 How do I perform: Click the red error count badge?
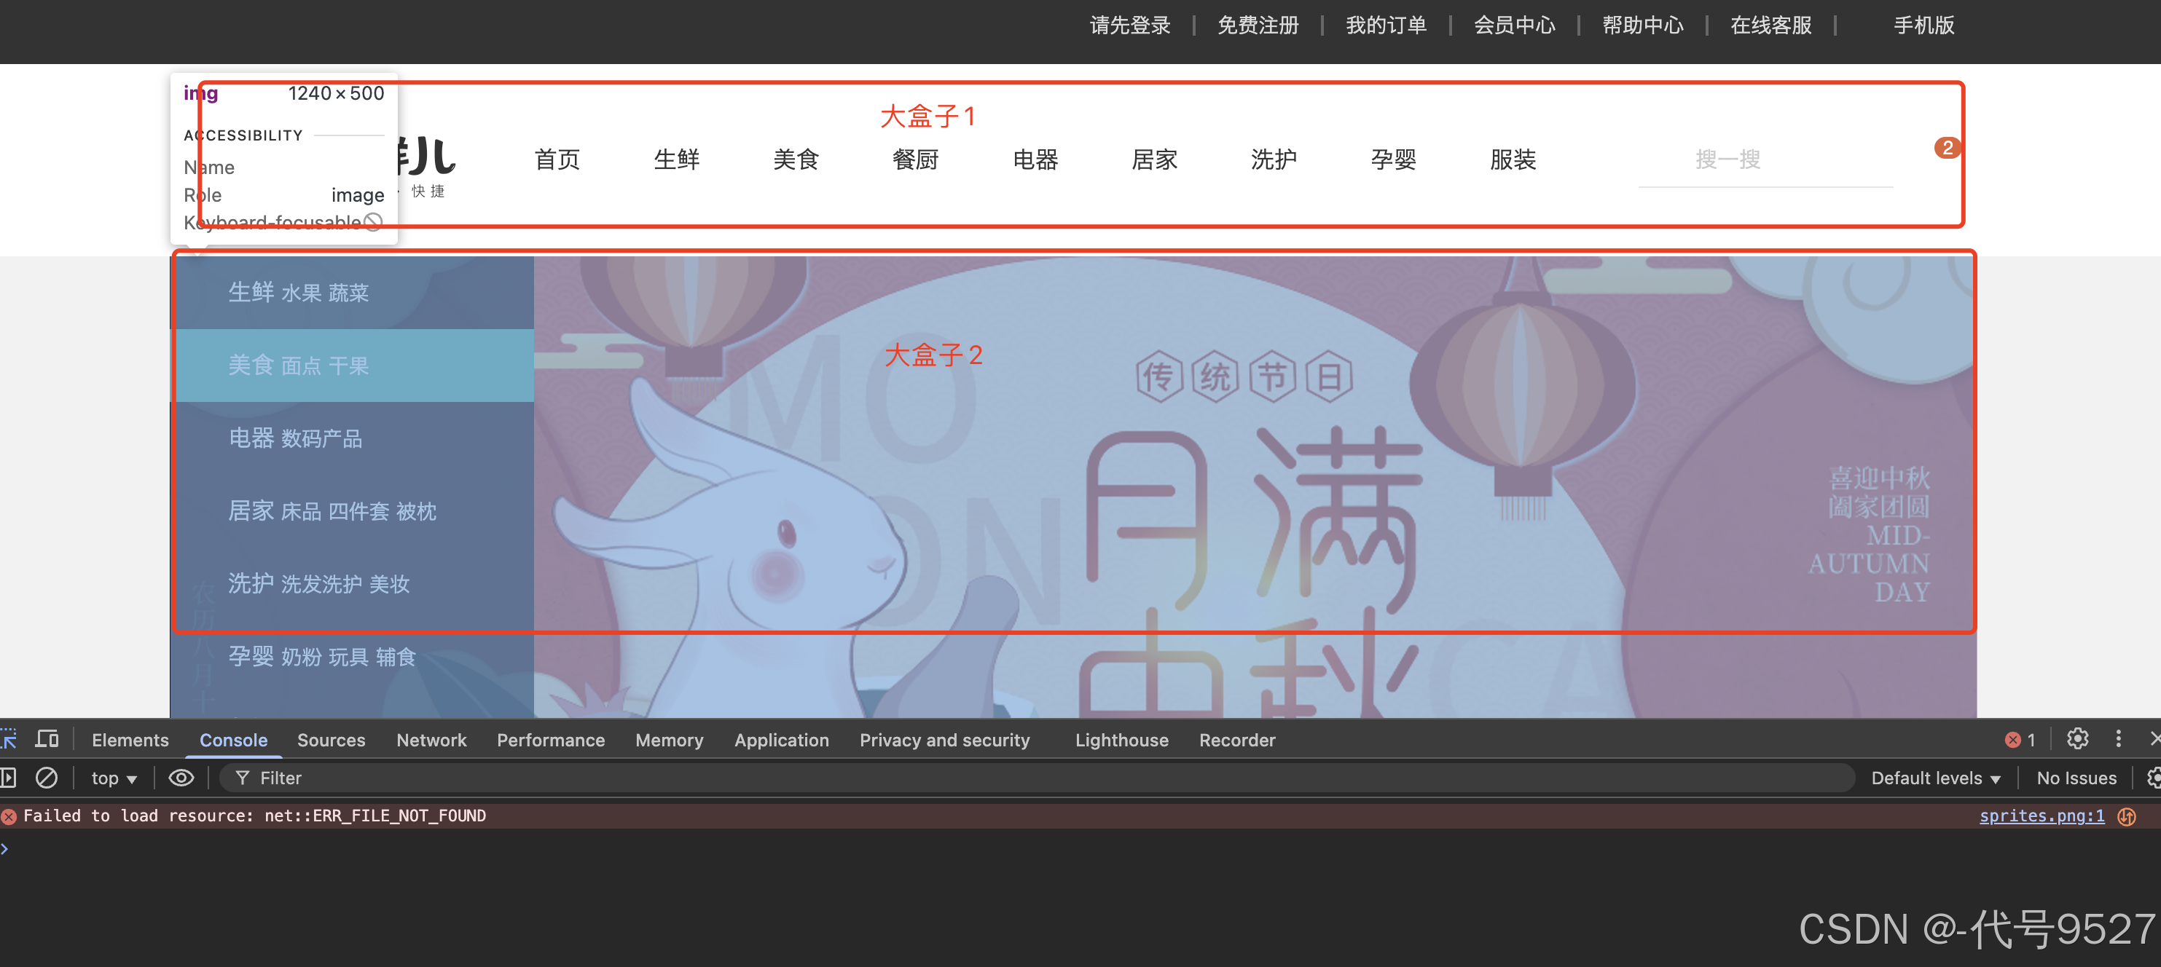(x=2020, y=740)
